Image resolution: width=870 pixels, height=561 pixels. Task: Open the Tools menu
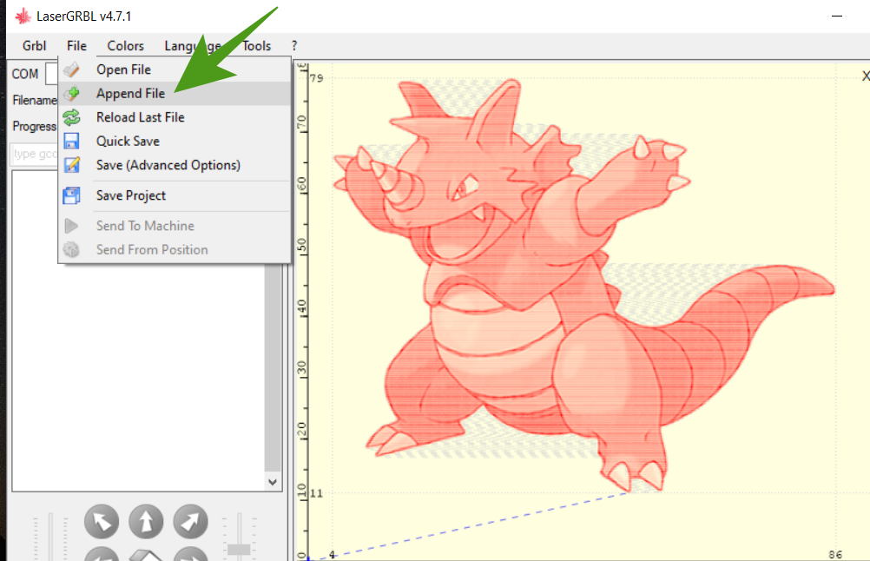coord(256,45)
